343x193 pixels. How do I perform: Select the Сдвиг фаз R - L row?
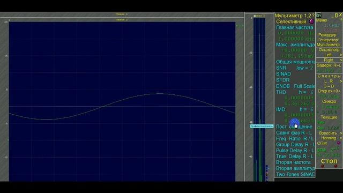coord(294,133)
